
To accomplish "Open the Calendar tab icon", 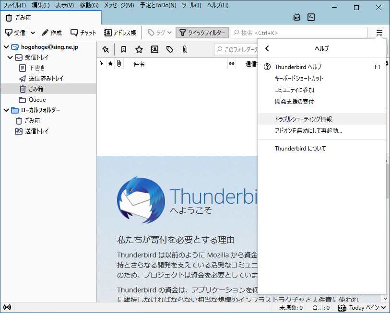I will pyautogui.click(x=297, y=17).
